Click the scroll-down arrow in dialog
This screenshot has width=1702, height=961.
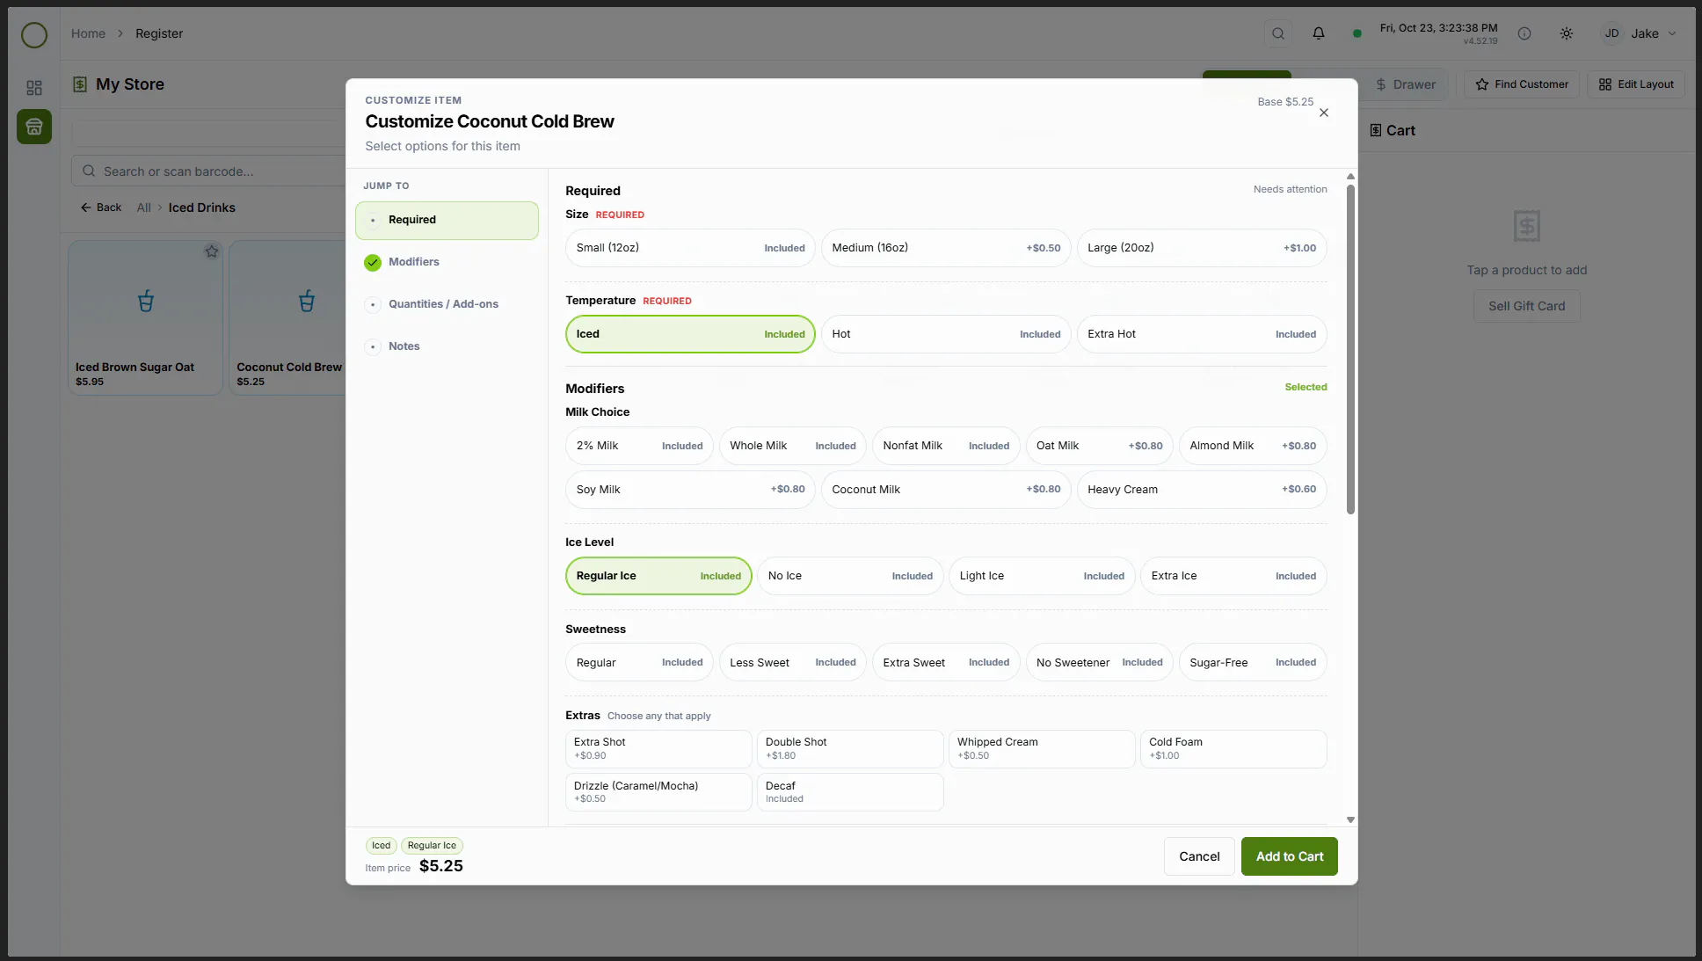point(1350,820)
